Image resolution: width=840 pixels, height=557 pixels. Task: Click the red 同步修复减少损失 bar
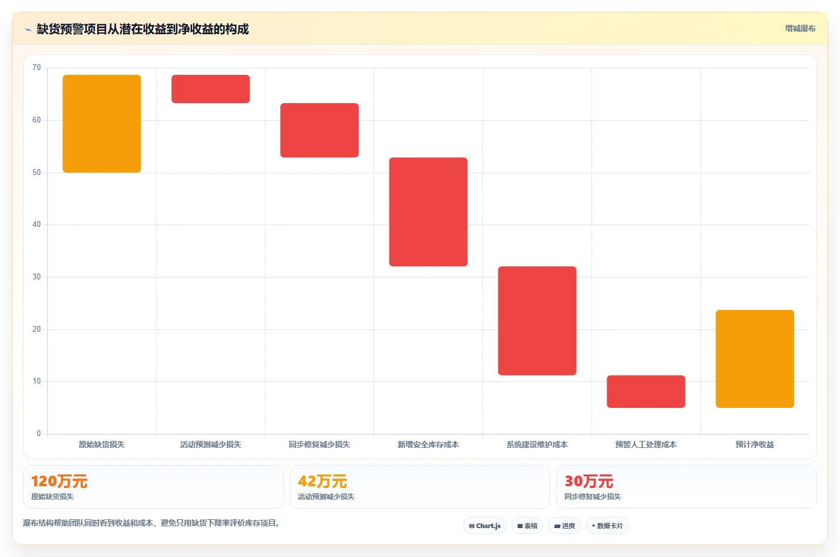tap(319, 130)
